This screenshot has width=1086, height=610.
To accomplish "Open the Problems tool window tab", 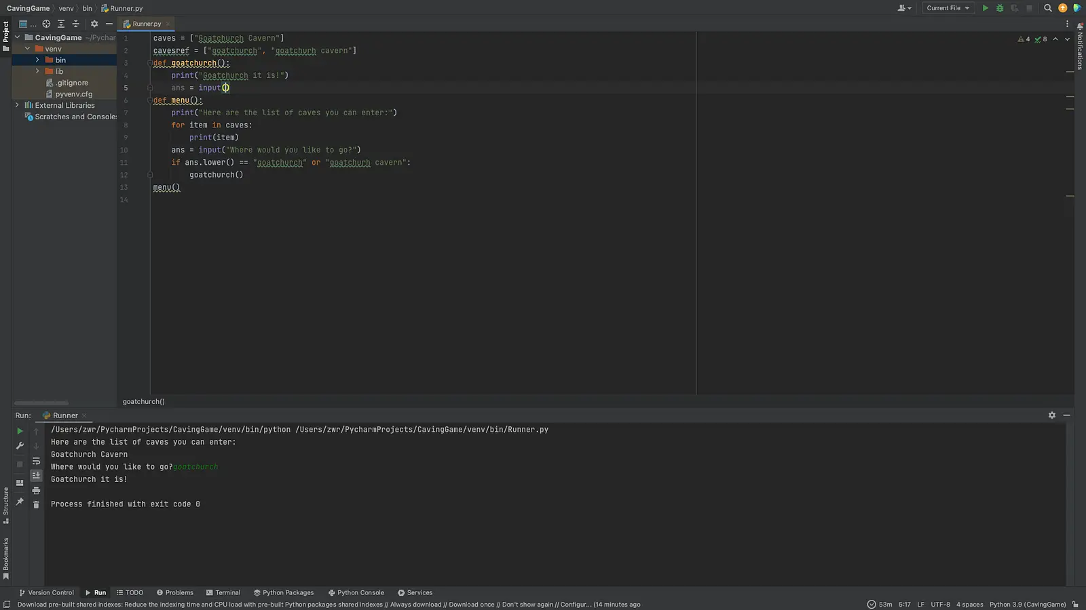I will 174,592.
